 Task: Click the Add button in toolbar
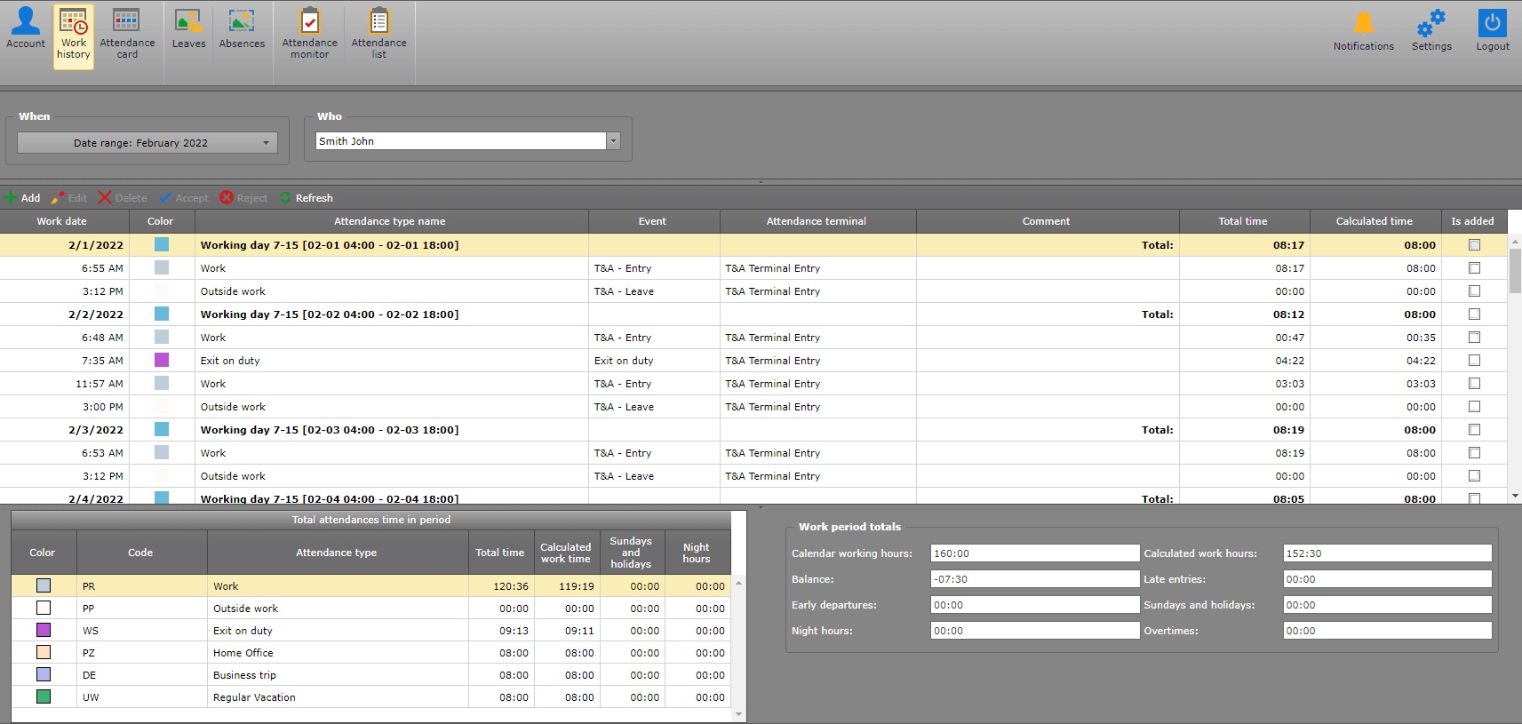(22, 198)
